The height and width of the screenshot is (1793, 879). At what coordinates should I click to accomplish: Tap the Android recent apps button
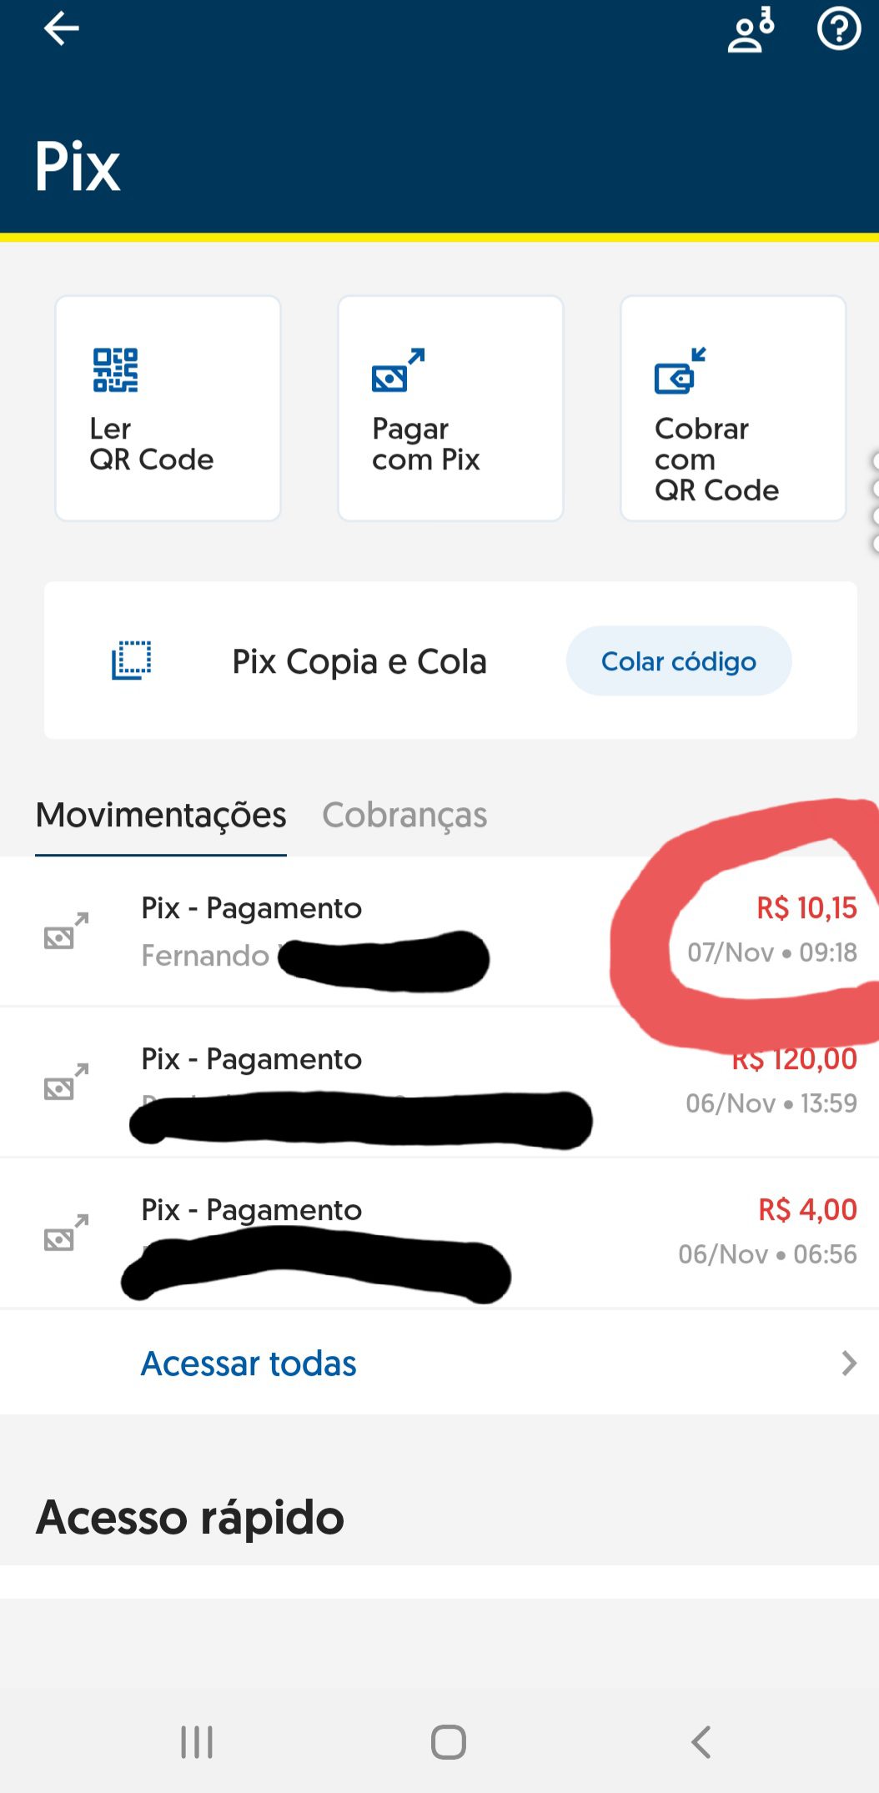point(197,1742)
